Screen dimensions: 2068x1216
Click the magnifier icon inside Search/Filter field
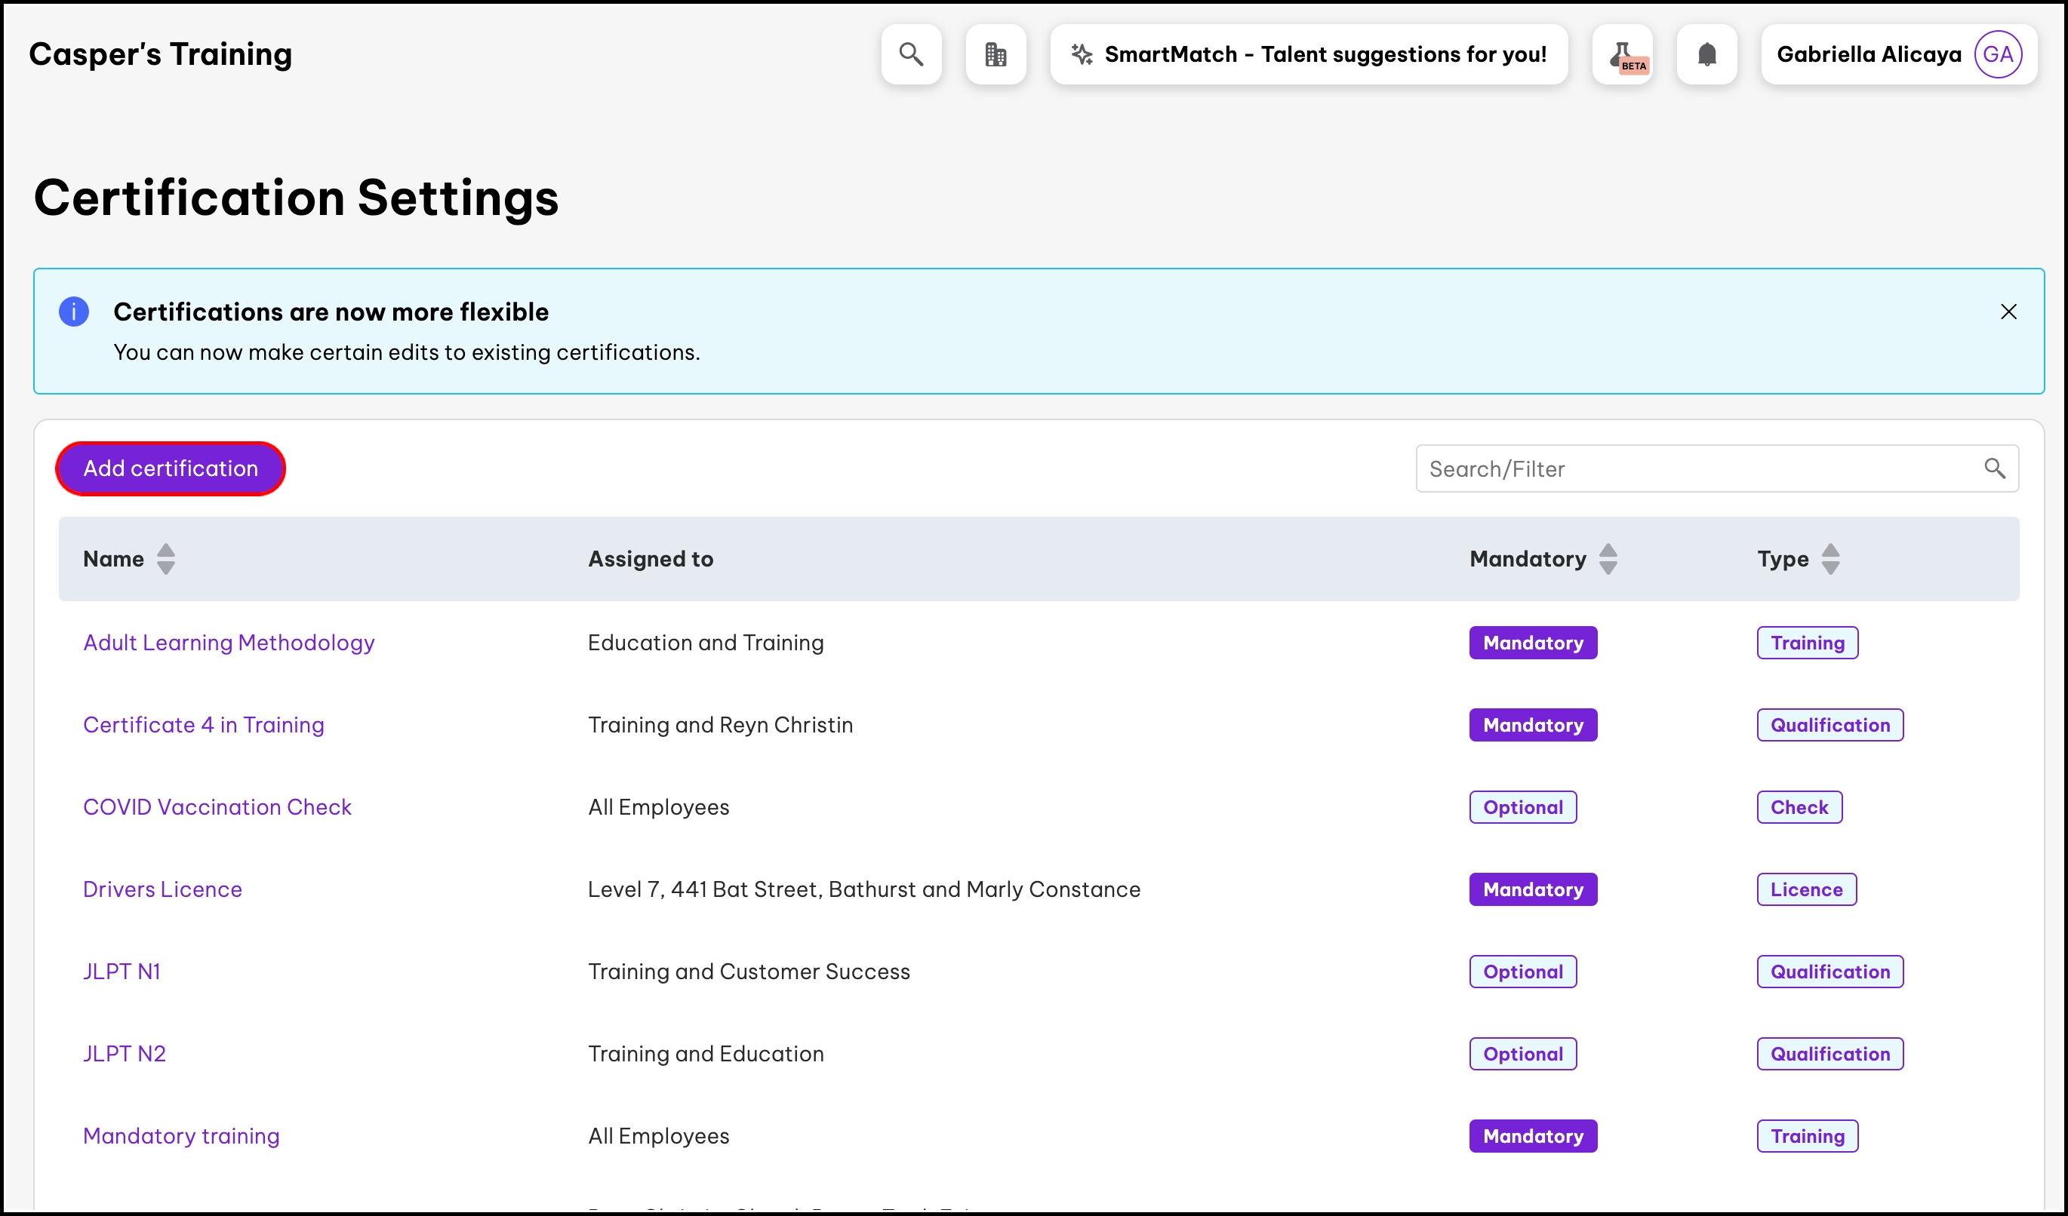[x=1994, y=468]
